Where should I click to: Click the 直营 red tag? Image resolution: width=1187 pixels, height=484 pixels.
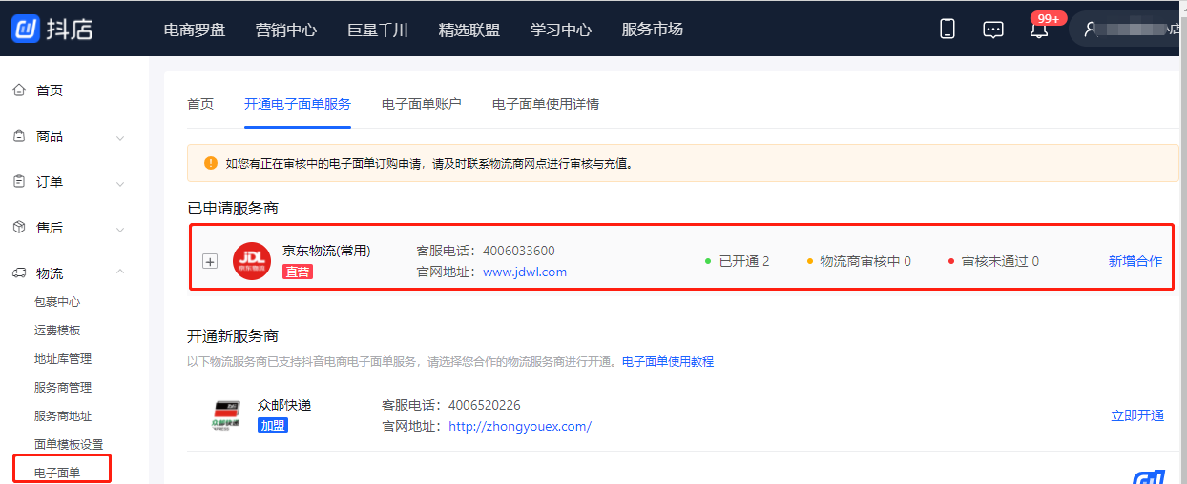tap(298, 272)
